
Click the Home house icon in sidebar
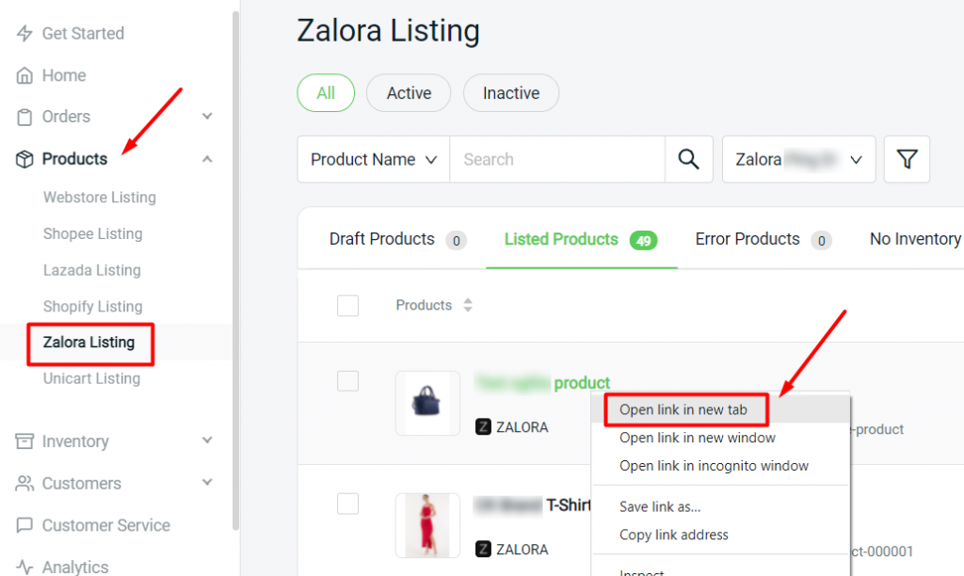[x=24, y=75]
